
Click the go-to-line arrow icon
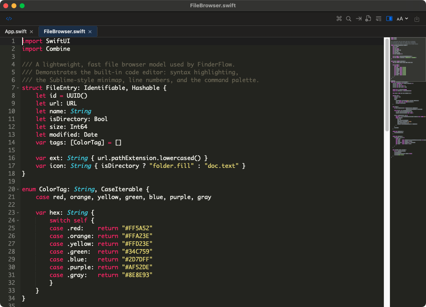[359, 18]
